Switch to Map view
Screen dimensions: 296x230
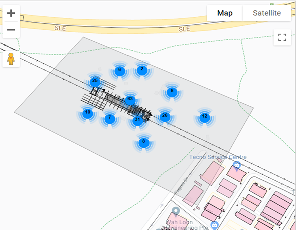click(x=225, y=13)
